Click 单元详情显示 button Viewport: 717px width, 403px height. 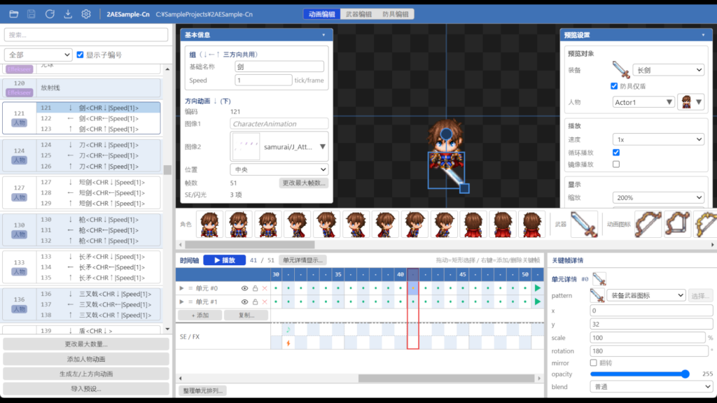(302, 260)
